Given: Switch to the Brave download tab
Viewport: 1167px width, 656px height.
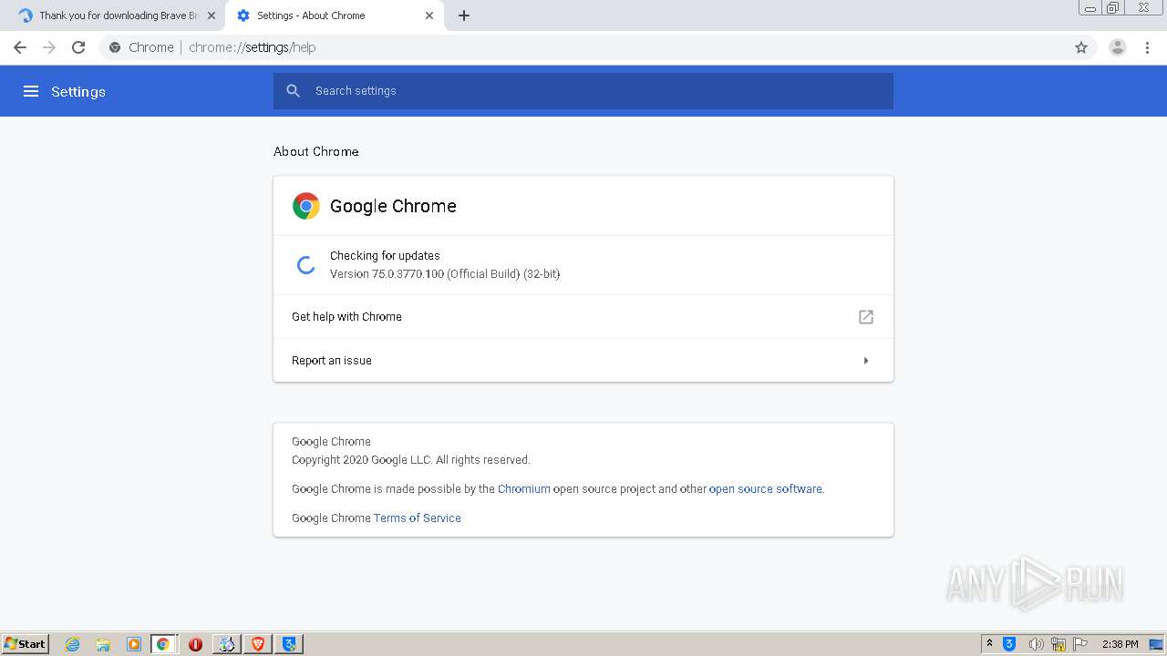Looking at the screenshot, I should pos(112,15).
